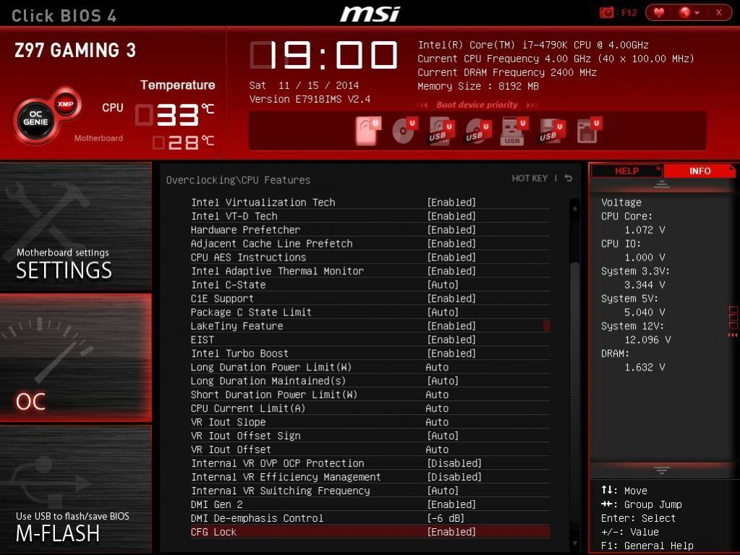Switch to the INFO tab

[699, 171]
